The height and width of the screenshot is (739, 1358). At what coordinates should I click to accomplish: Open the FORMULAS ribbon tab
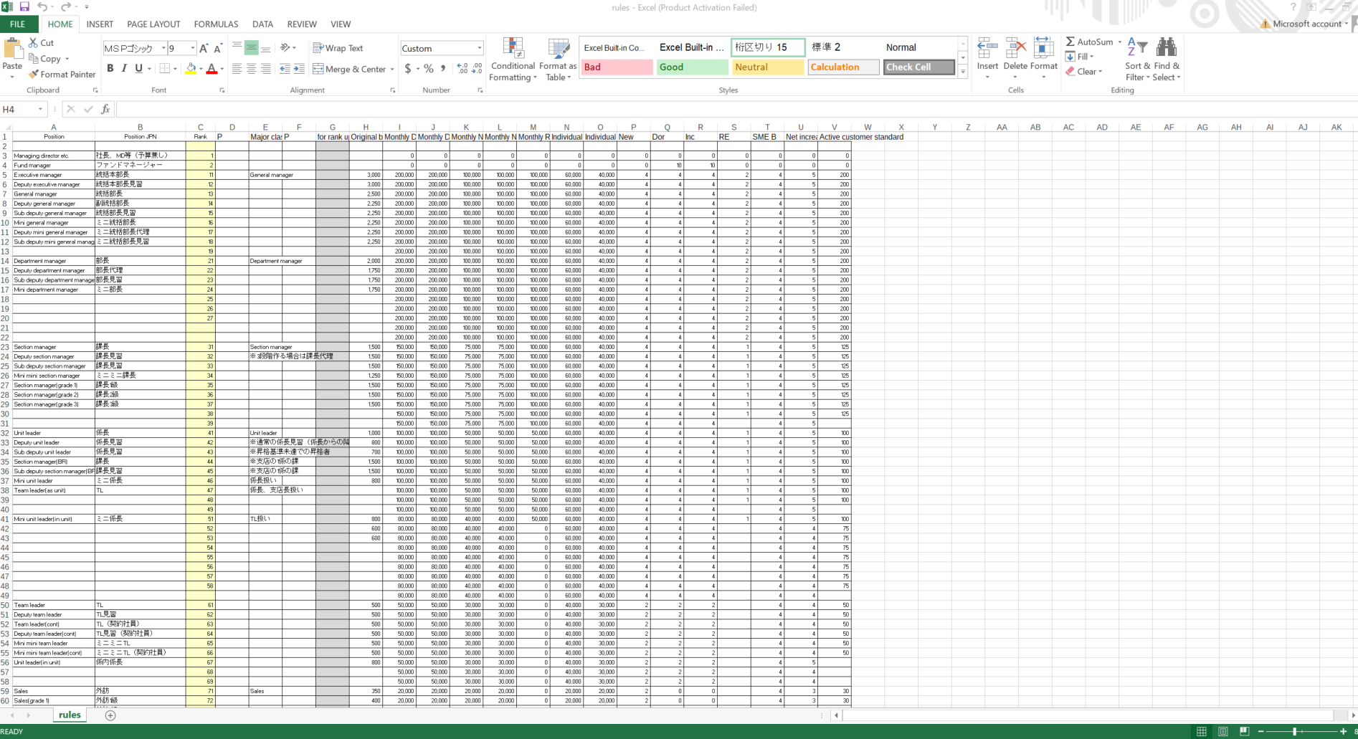(x=216, y=24)
